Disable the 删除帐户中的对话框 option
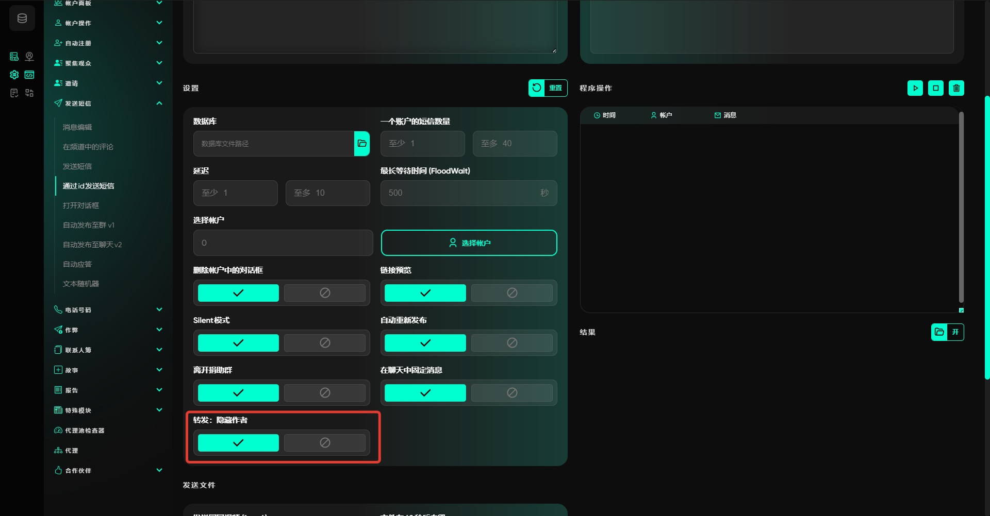The height and width of the screenshot is (516, 990). [324, 293]
